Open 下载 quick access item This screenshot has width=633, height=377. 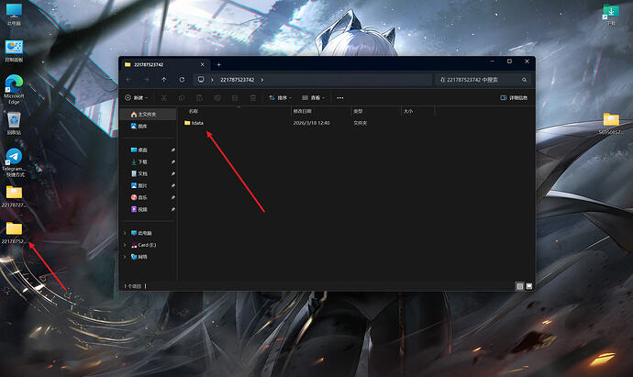click(148, 161)
